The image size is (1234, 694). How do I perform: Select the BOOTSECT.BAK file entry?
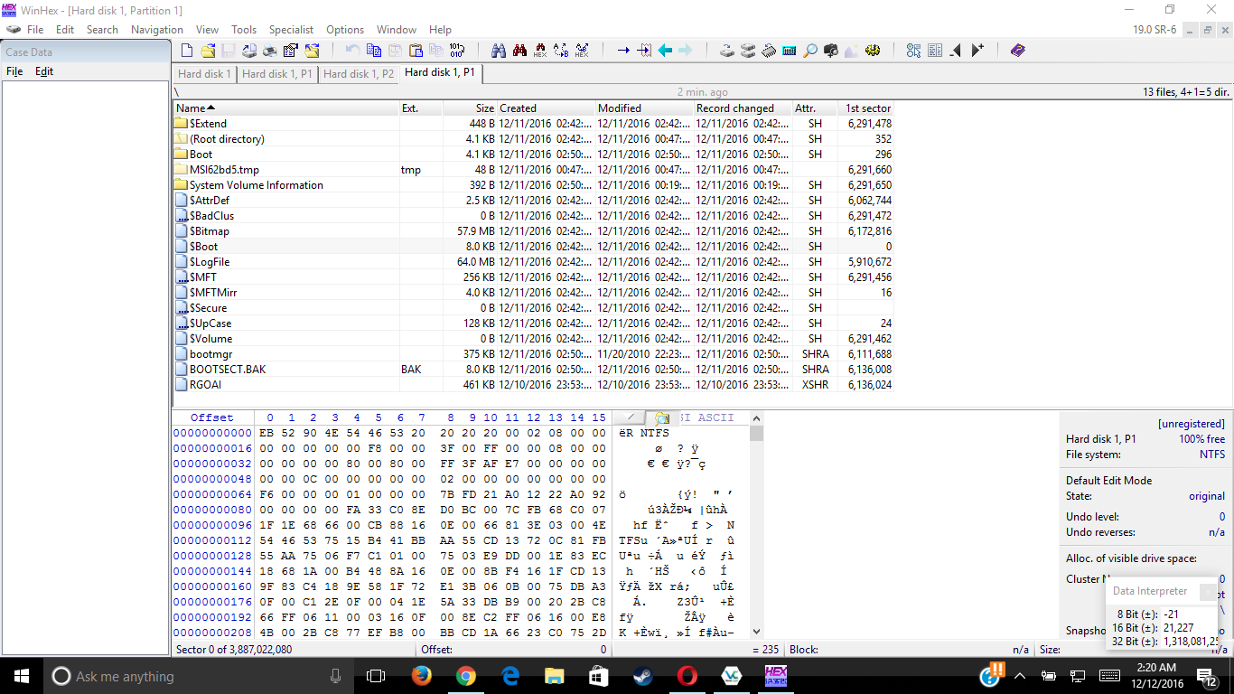click(x=533, y=370)
